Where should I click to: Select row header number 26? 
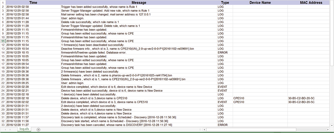tap(3, 98)
